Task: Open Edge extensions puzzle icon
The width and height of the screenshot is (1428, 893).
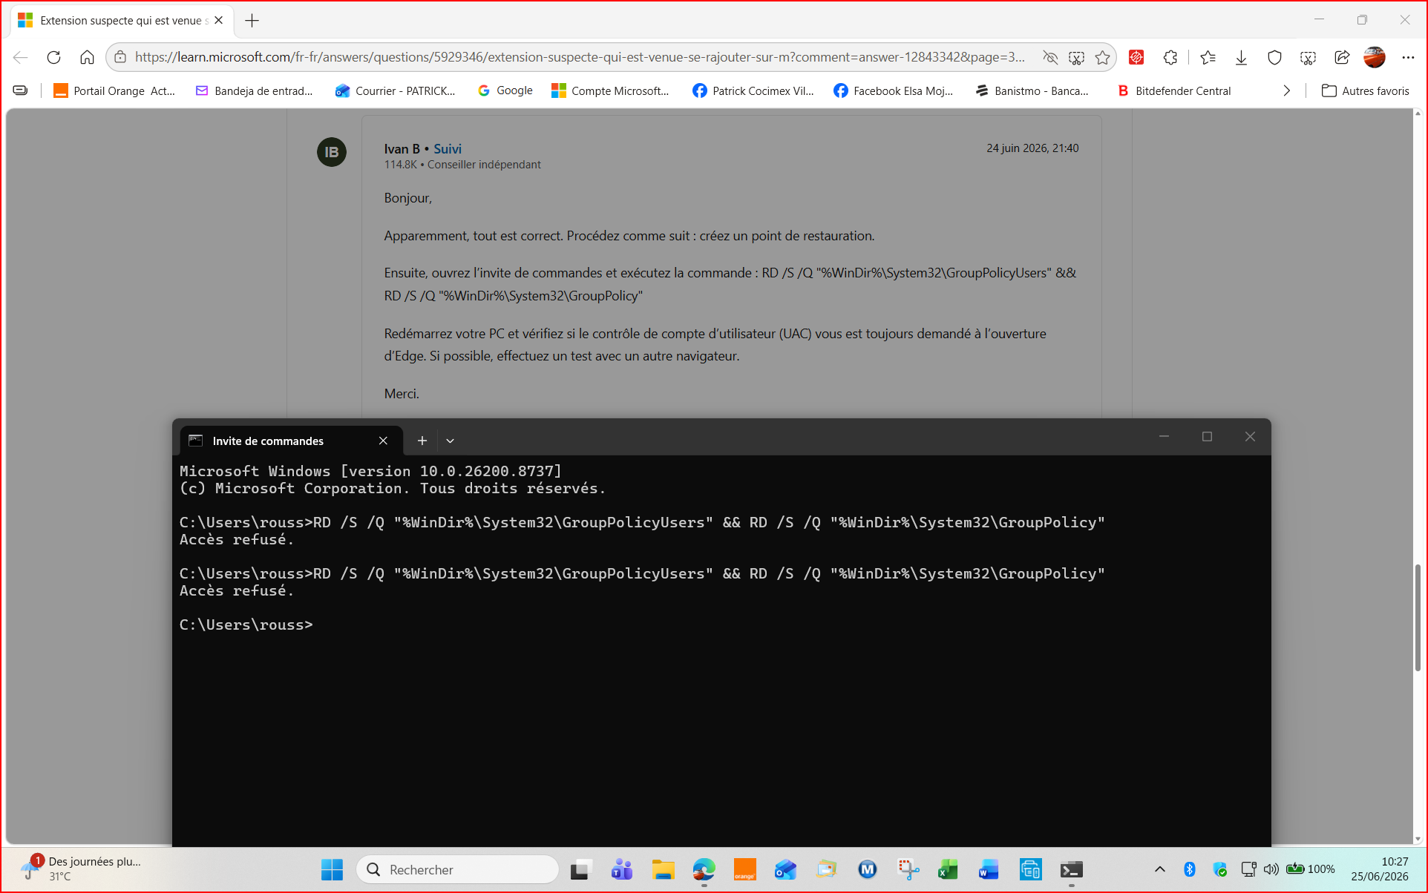Action: pyautogui.click(x=1170, y=57)
